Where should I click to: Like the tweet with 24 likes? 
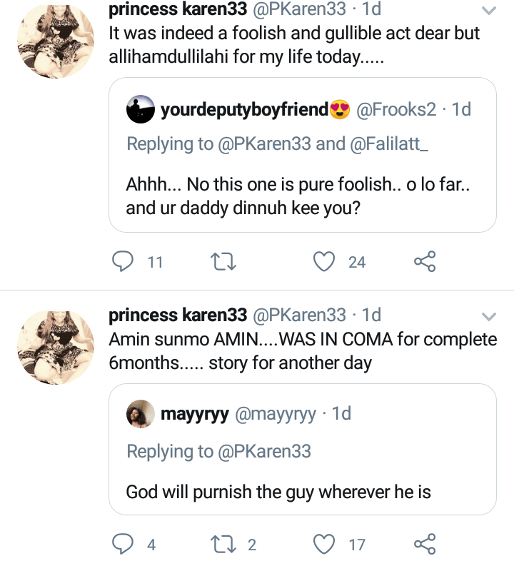(x=325, y=262)
